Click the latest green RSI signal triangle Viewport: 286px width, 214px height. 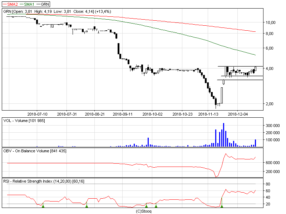pyautogui.click(x=222, y=206)
